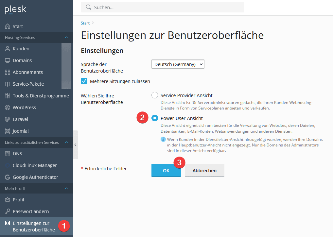
Task: Collapse the Hosting-Services section
Action: [66, 38]
